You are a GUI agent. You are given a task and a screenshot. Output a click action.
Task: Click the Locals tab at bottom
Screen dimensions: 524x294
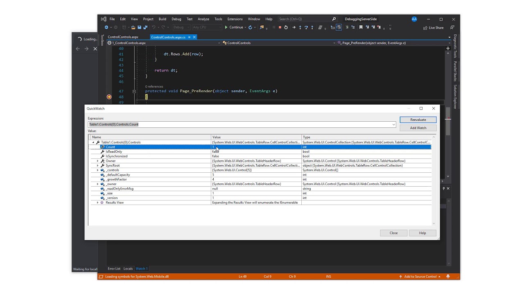point(128,269)
